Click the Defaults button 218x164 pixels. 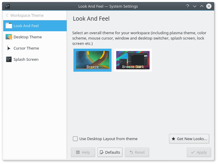click(110, 152)
